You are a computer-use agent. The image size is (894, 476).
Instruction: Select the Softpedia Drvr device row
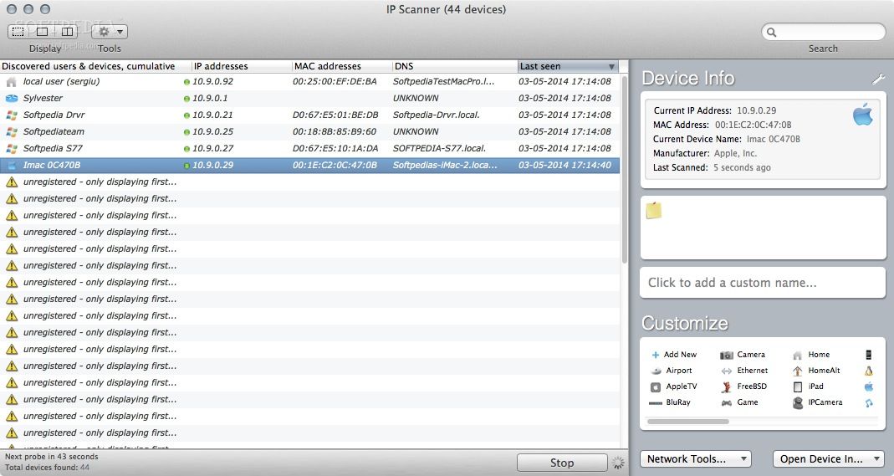point(309,115)
